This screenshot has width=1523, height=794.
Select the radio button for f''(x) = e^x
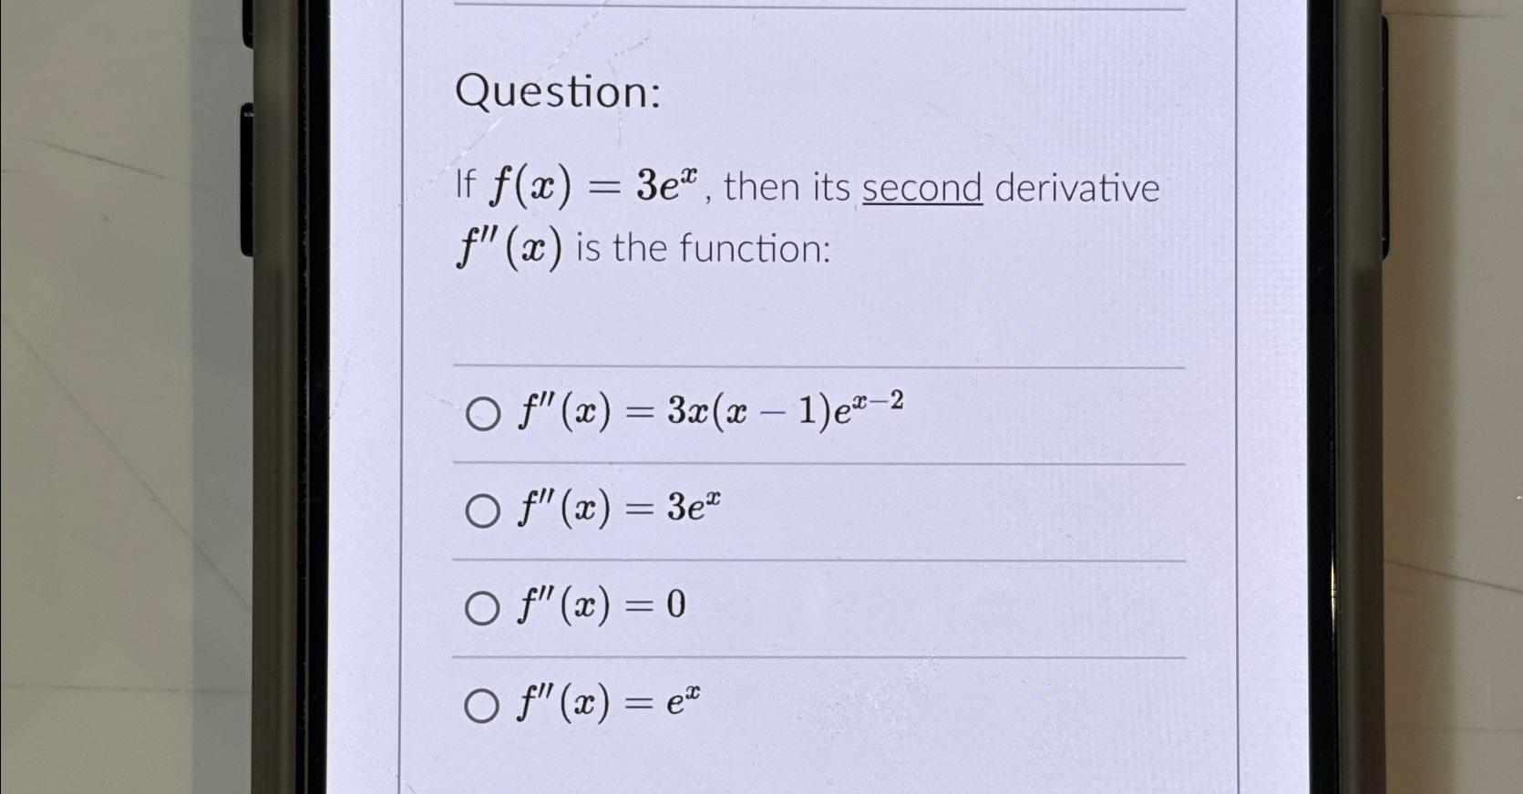tap(481, 702)
